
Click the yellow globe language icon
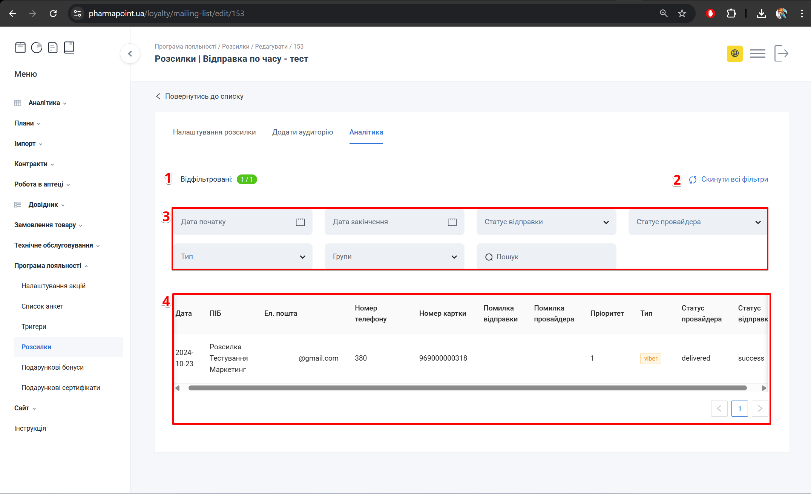tap(734, 54)
